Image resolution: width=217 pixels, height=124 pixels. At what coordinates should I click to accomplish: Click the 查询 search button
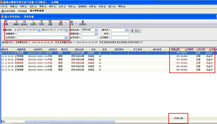pos(135,31)
